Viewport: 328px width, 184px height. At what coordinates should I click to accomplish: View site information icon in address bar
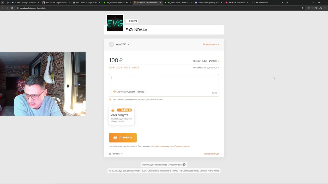(17, 8)
